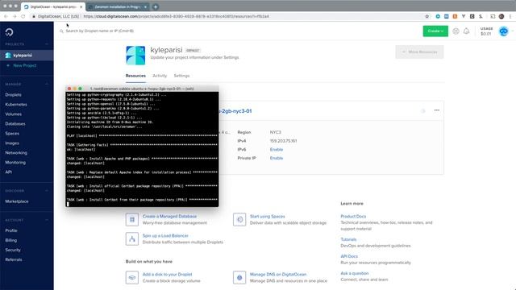
Task: Click the browser address bar URL
Action: (x=176, y=16)
